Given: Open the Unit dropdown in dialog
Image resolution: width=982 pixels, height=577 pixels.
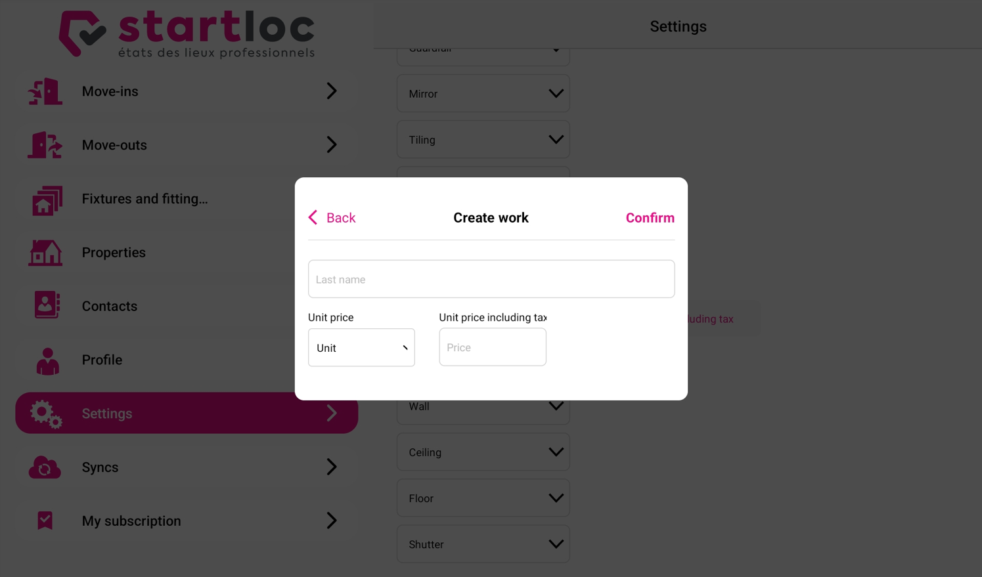Looking at the screenshot, I should [x=361, y=347].
